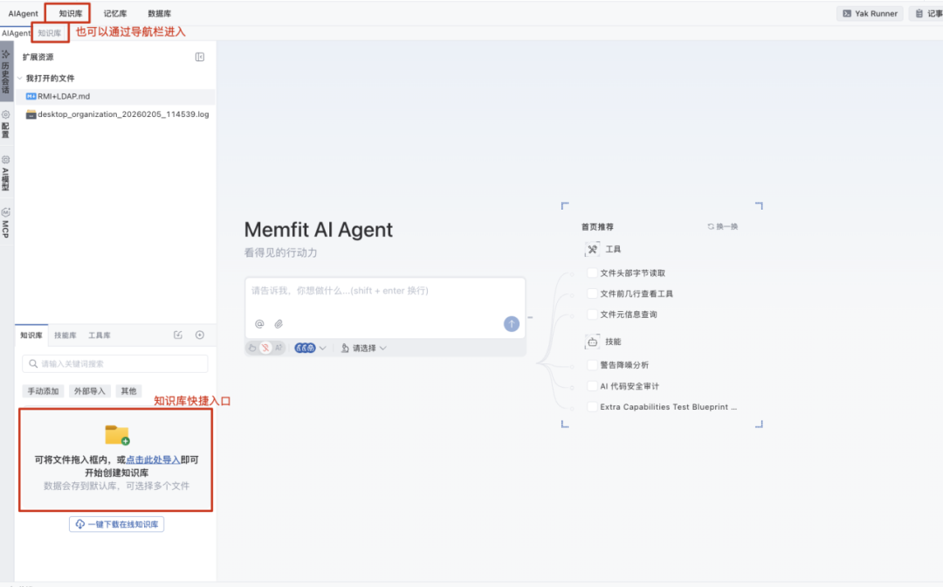Filter by 外部导入 tag
The width and height of the screenshot is (943, 587).
89,391
